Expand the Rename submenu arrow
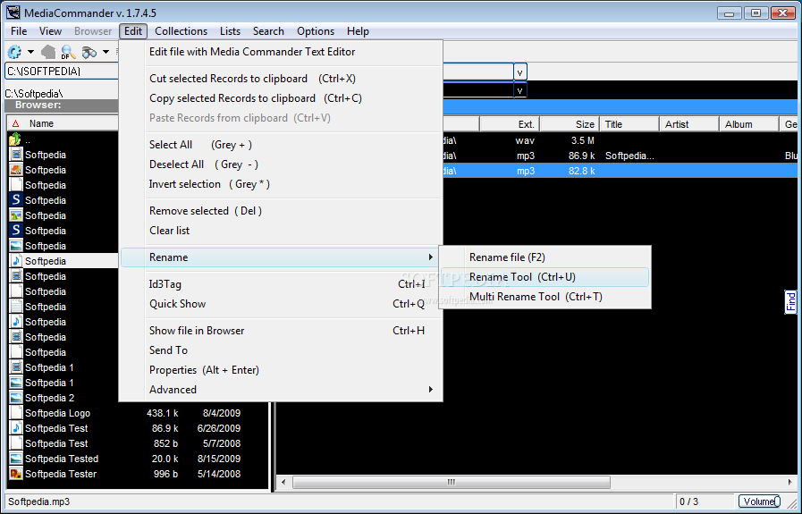802x514 pixels. pos(431,257)
